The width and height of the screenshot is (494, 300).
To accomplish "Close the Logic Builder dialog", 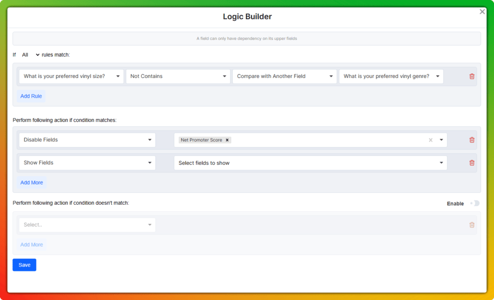I will 482,12.
